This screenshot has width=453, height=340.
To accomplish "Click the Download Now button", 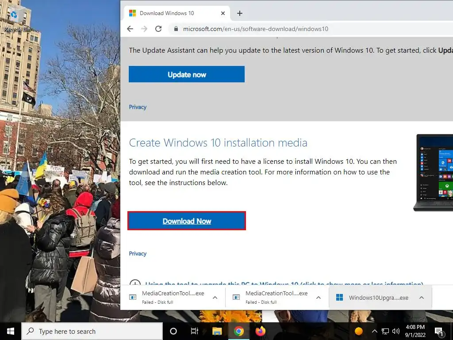I will 187,221.
